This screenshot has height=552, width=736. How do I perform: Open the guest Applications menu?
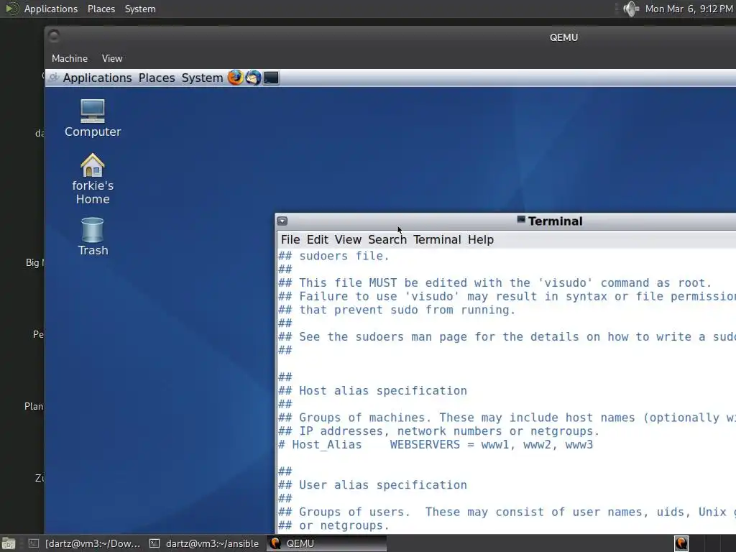click(97, 78)
